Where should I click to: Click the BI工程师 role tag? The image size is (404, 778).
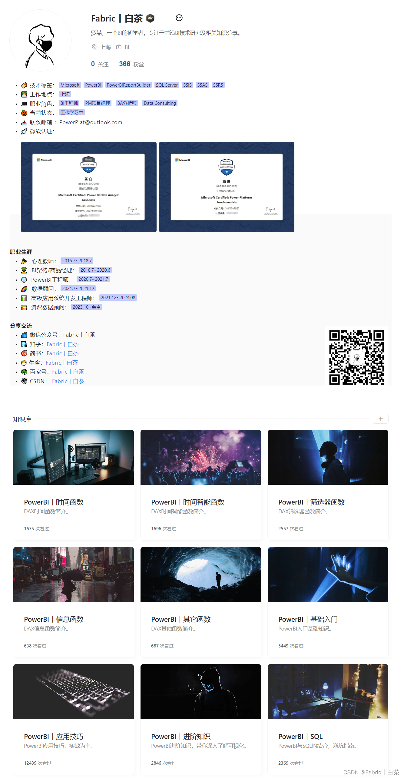pyautogui.click(x=69, y=103)
